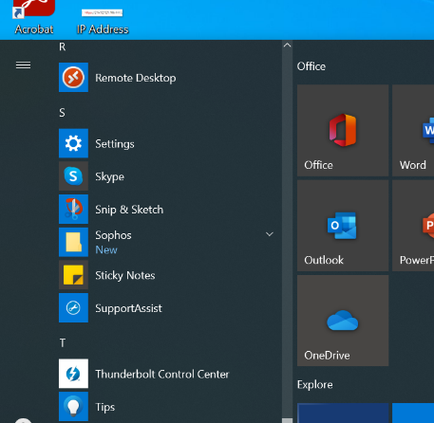The image size is (434, 423).
Task: Open the Outlook tile
Action: click(343, 226)
